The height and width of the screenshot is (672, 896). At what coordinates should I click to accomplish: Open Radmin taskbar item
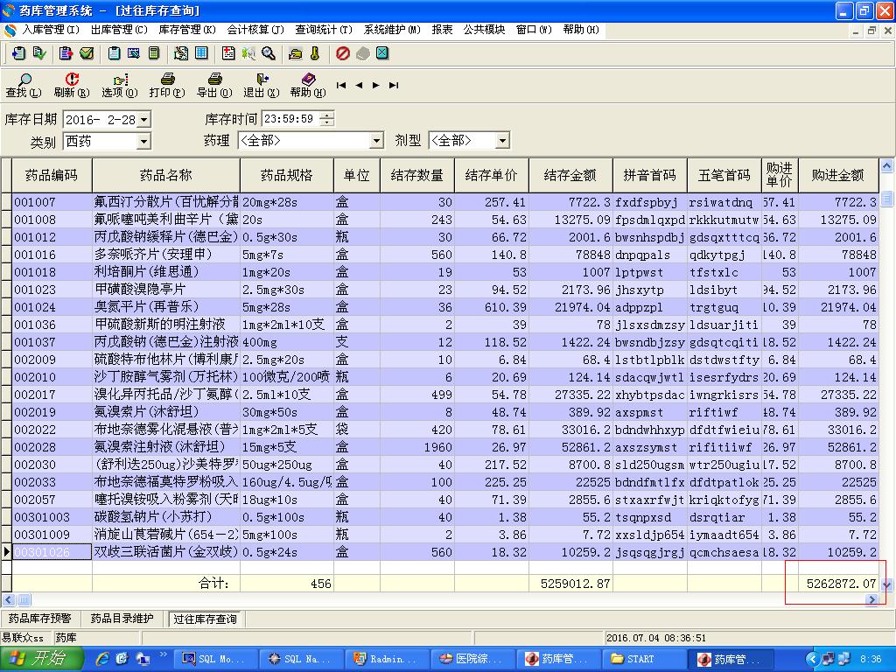tap(386, 659)
